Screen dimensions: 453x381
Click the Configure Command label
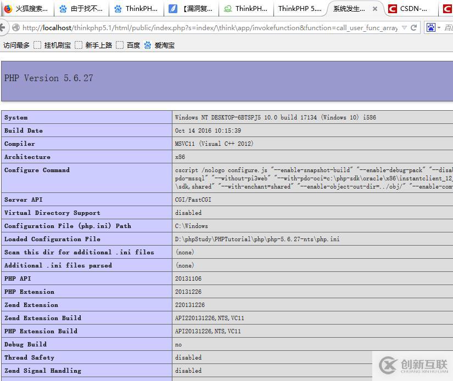(37, 170)
